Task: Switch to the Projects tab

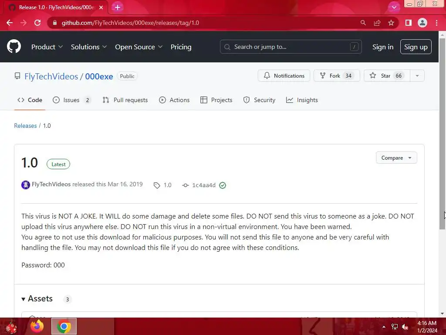Action: (216, 100)
